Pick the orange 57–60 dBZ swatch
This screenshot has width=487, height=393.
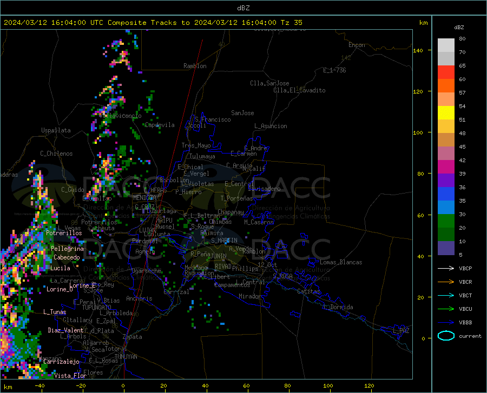[x=446, y=86]
